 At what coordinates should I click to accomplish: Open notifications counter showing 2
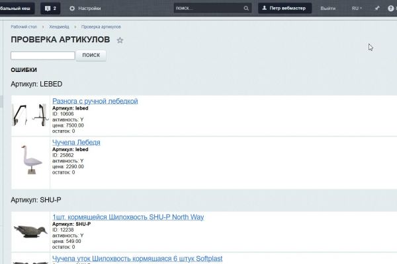[50, 9]
